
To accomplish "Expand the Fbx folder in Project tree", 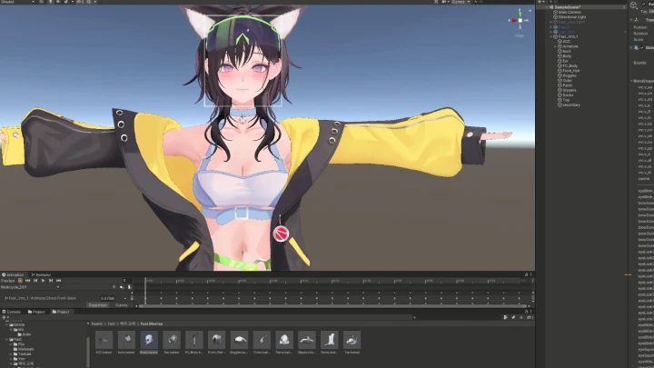I will (x=11, y=344).
